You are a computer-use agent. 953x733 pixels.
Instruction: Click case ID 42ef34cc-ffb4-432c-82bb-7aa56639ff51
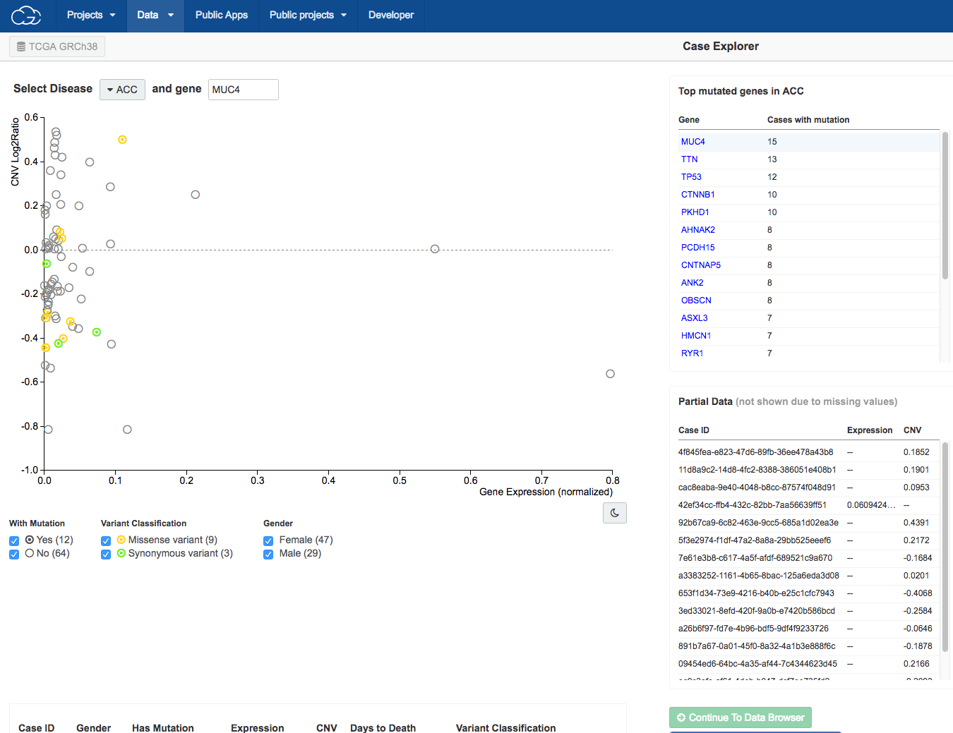pyautogui.click(x=753, y=505)
